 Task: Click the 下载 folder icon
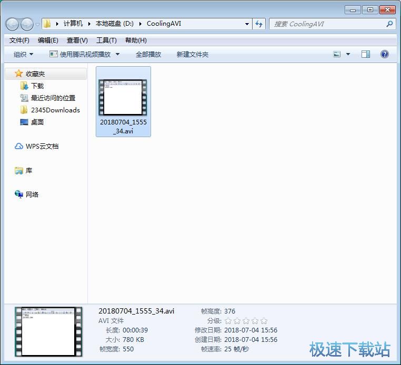click(x=24, y=86)
